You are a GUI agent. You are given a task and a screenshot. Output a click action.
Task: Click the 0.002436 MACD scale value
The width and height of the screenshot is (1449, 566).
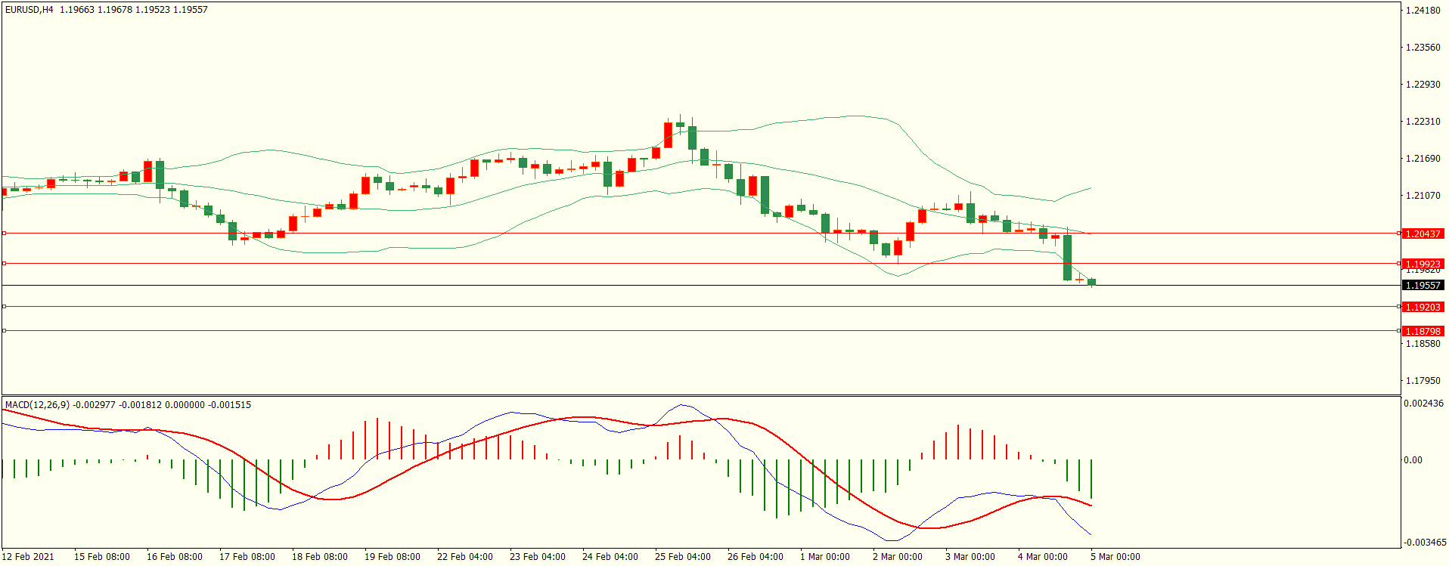[1423, 404]
